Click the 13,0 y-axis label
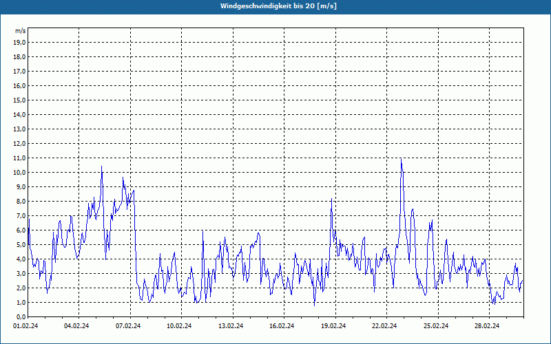551x344 pixels. [19, 129]
